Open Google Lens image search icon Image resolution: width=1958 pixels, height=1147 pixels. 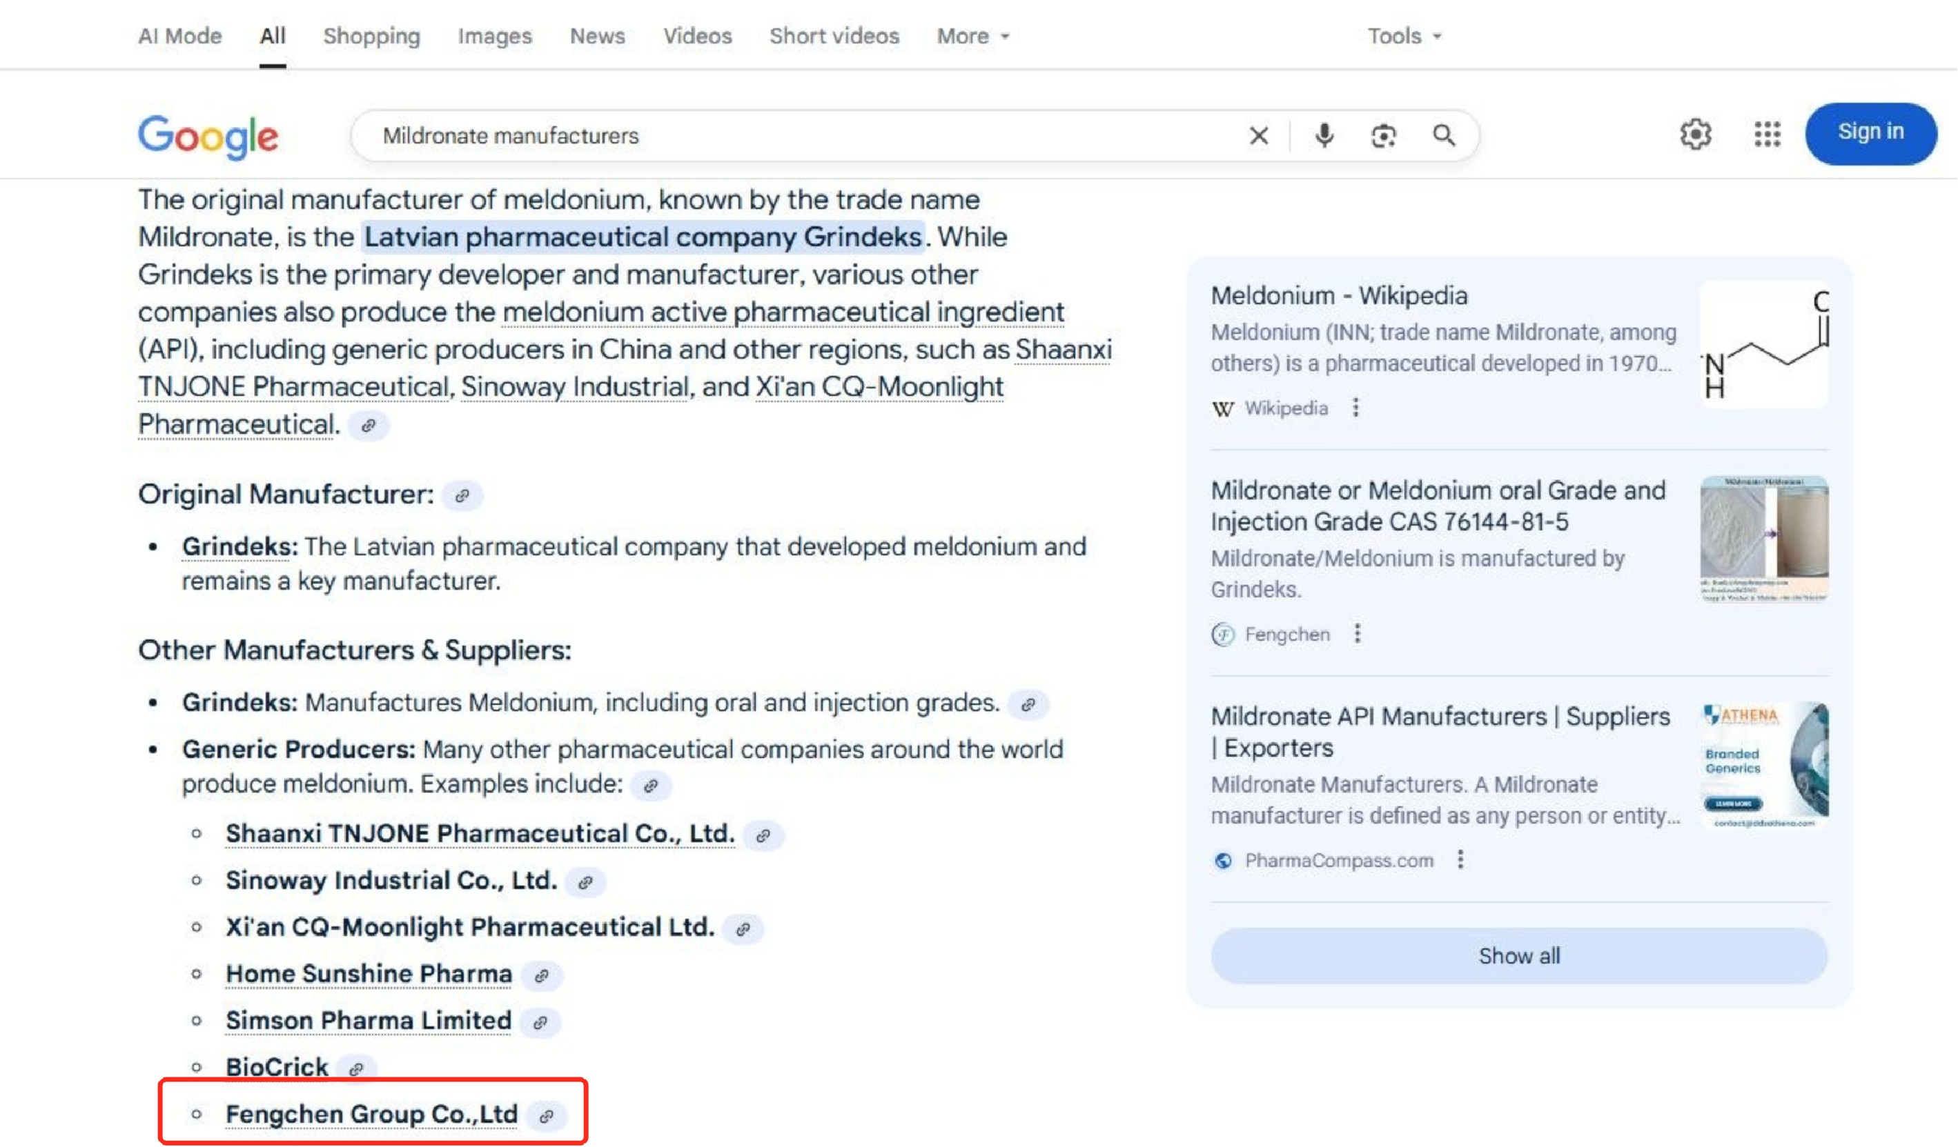coord(1383,136)
